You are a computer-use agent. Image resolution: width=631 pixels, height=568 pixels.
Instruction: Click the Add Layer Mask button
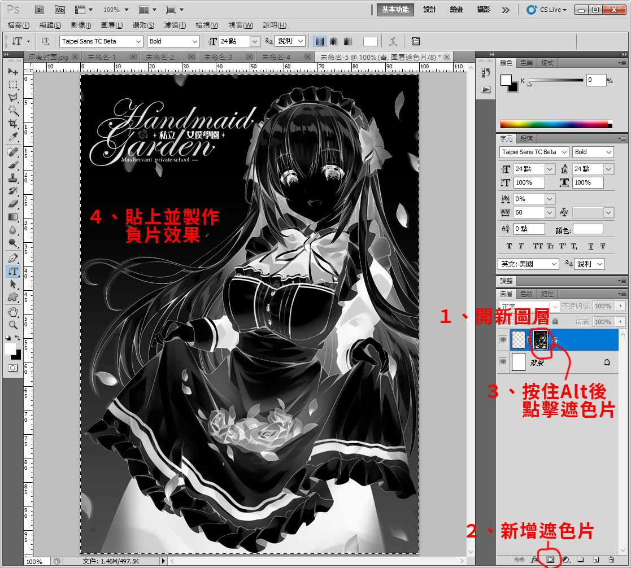[x=550, y=560]
